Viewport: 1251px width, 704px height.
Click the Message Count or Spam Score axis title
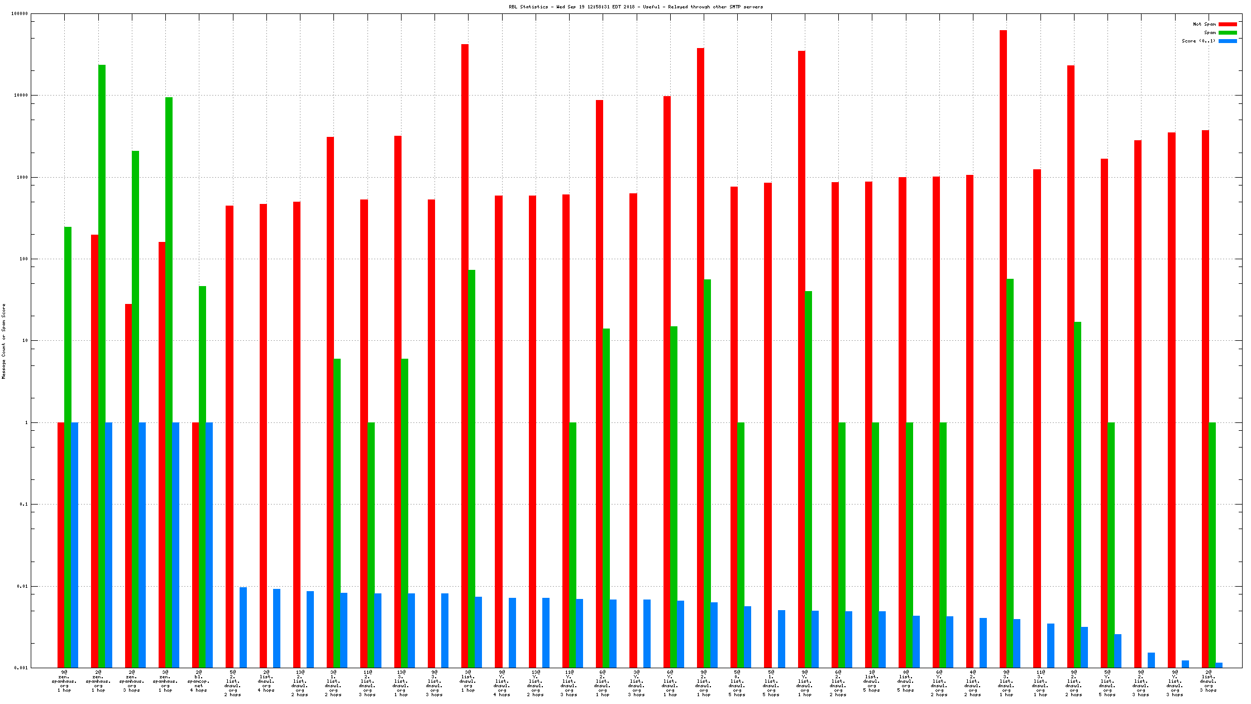click(4, 341)
